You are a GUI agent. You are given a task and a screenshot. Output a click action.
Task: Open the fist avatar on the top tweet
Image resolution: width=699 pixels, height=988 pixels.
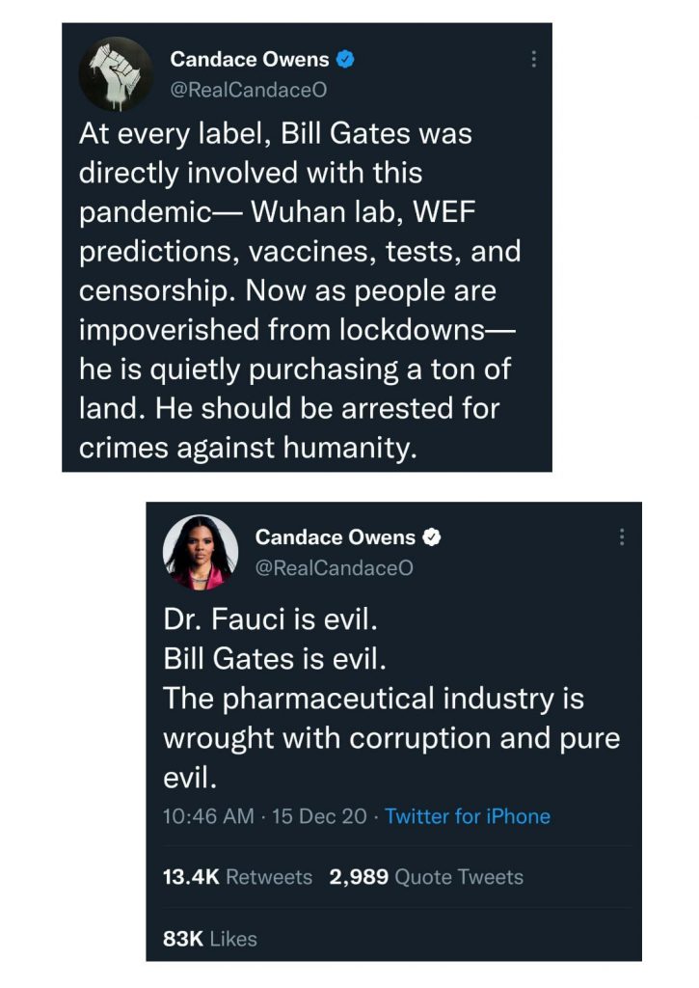(116, 74)
